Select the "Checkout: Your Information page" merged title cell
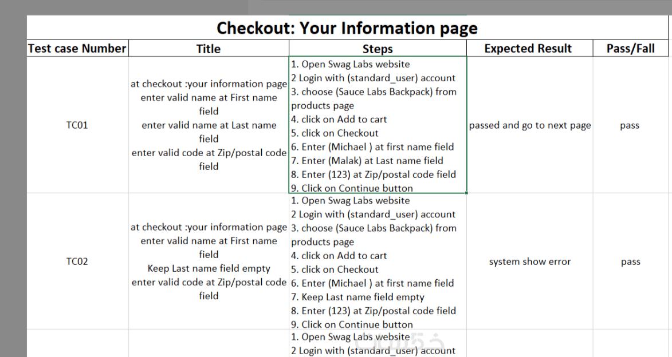The width and height of the screenshot is (672, 357). [x=347, y=28]
